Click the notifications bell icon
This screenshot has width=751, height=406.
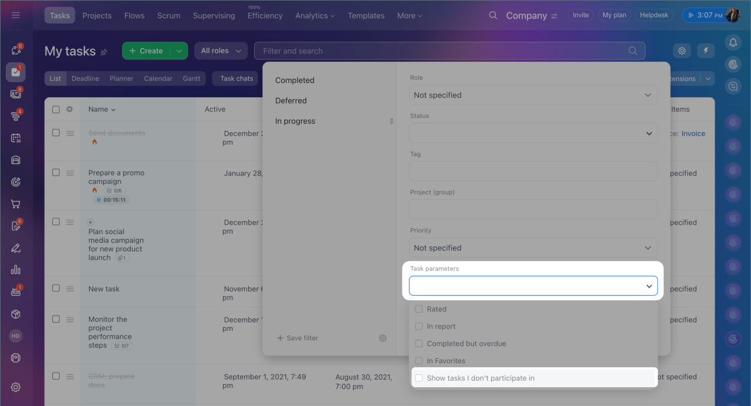[733, 42]
